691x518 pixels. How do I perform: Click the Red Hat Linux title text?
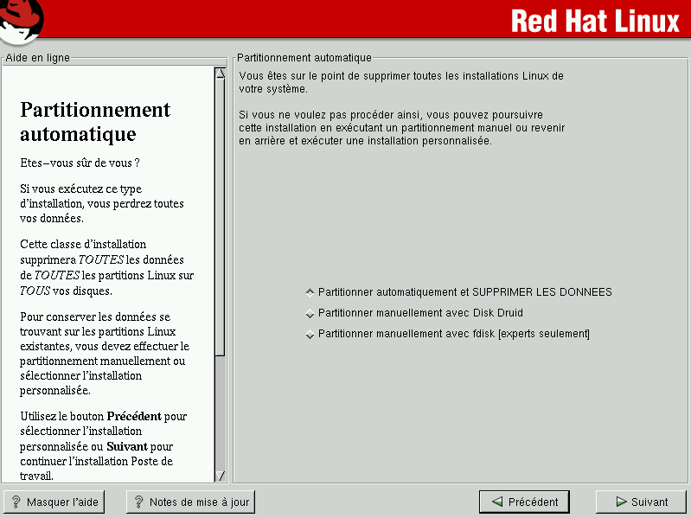pyautogui.click(x=595, y=20)
